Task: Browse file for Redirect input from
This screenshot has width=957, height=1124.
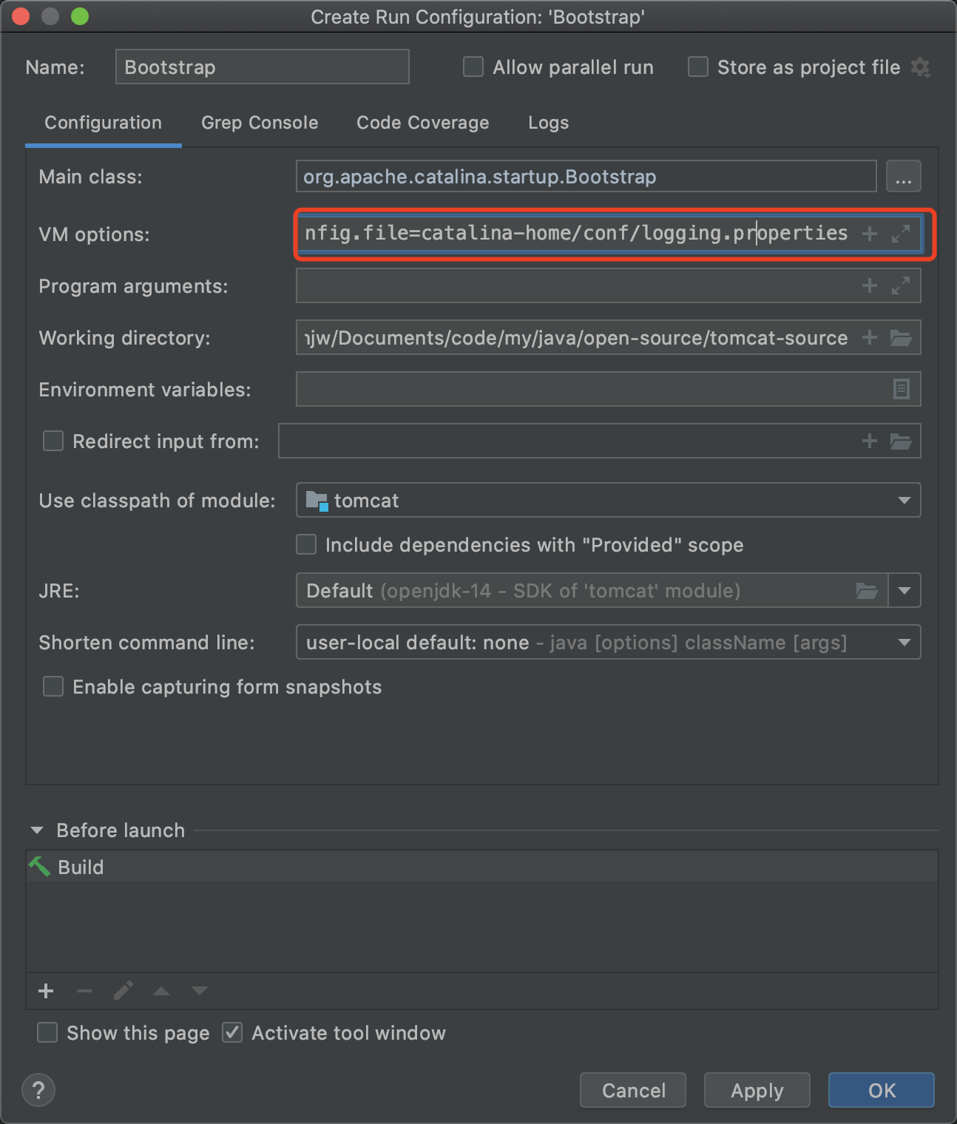Action: tap(900, 441)
